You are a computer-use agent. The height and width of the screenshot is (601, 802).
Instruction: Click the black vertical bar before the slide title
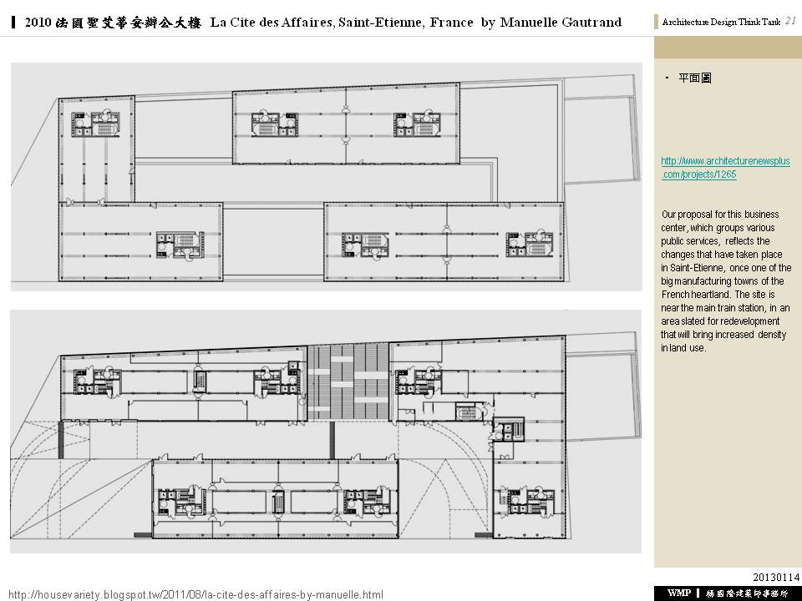point(15,22)
